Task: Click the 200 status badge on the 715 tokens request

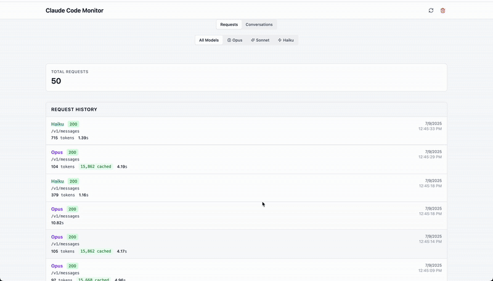Action: [73, 124]
